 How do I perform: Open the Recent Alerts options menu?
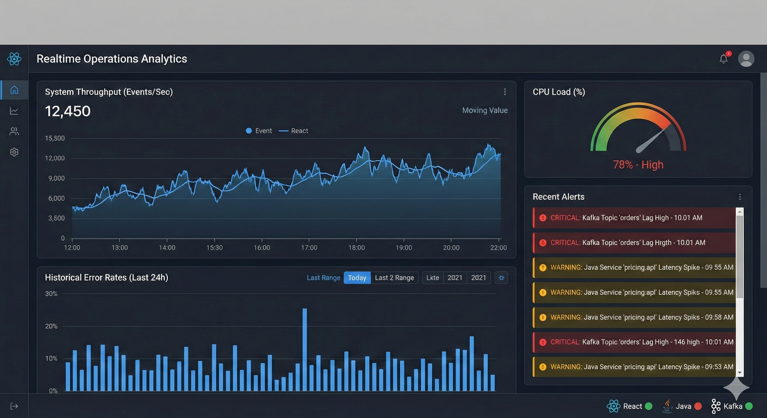coord(740,197)
